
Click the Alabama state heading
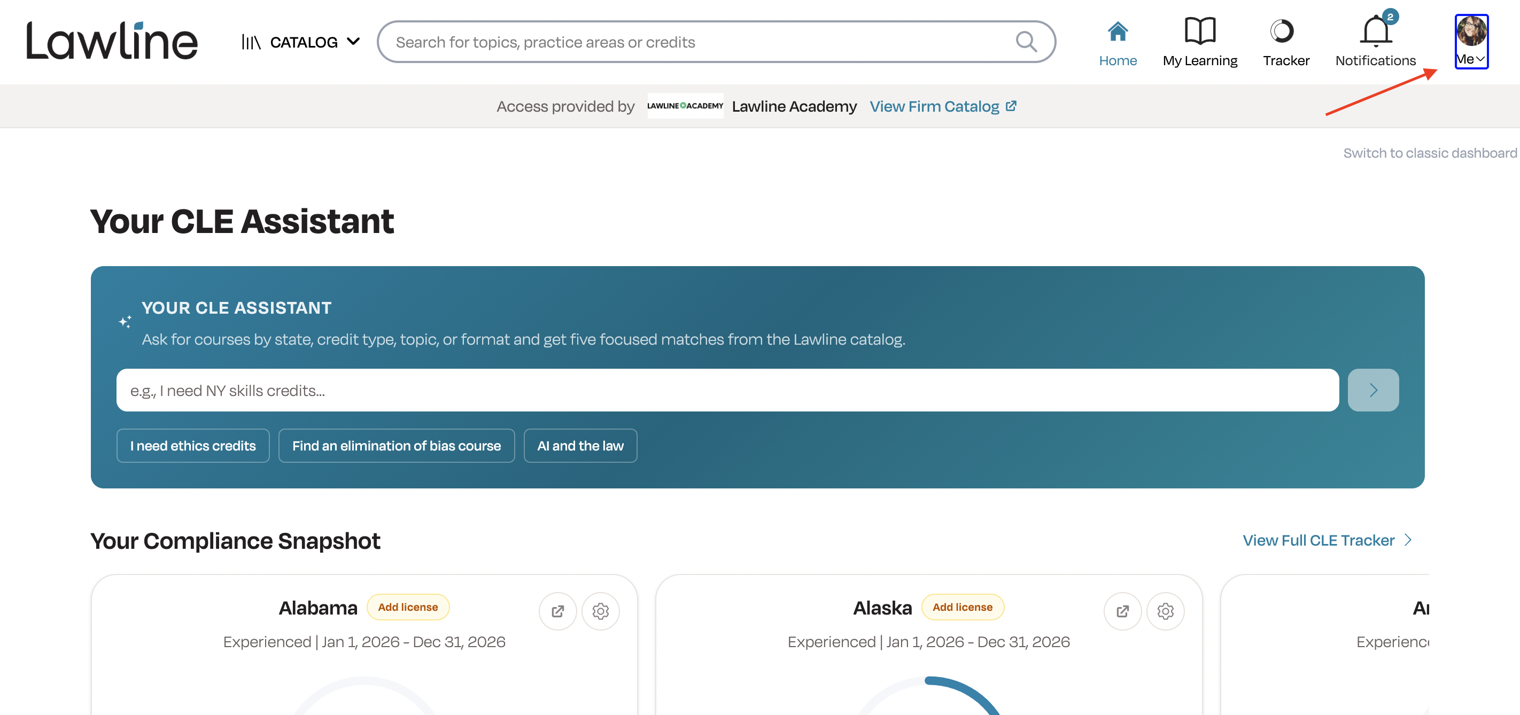pos(318,608)
